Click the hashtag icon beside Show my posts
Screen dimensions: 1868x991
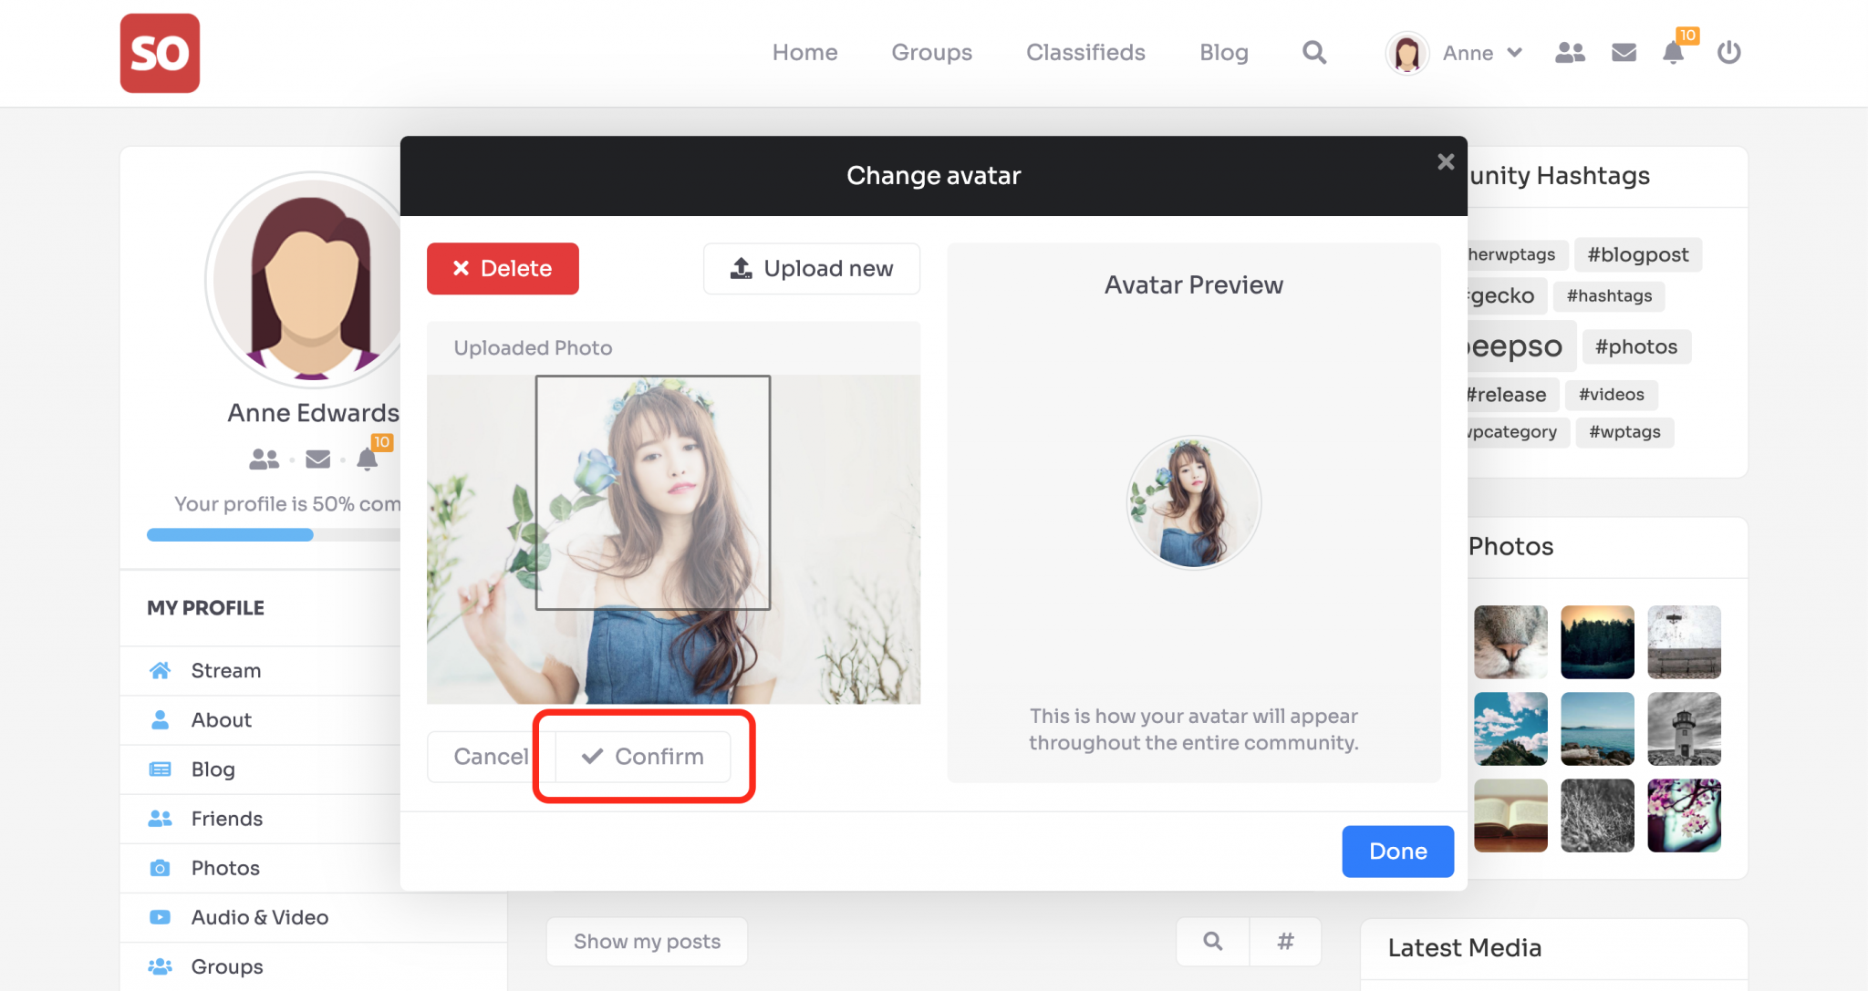click(x=1285, y=941)
